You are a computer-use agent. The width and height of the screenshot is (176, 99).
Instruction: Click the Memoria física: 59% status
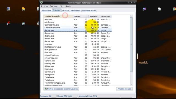click(88, 96)
